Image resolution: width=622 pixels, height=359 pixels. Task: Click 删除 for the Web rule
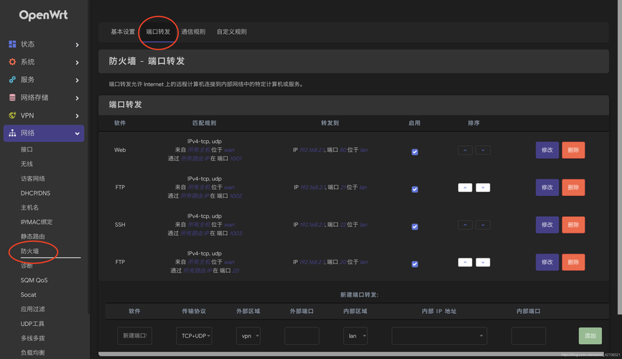pos(573,150)
